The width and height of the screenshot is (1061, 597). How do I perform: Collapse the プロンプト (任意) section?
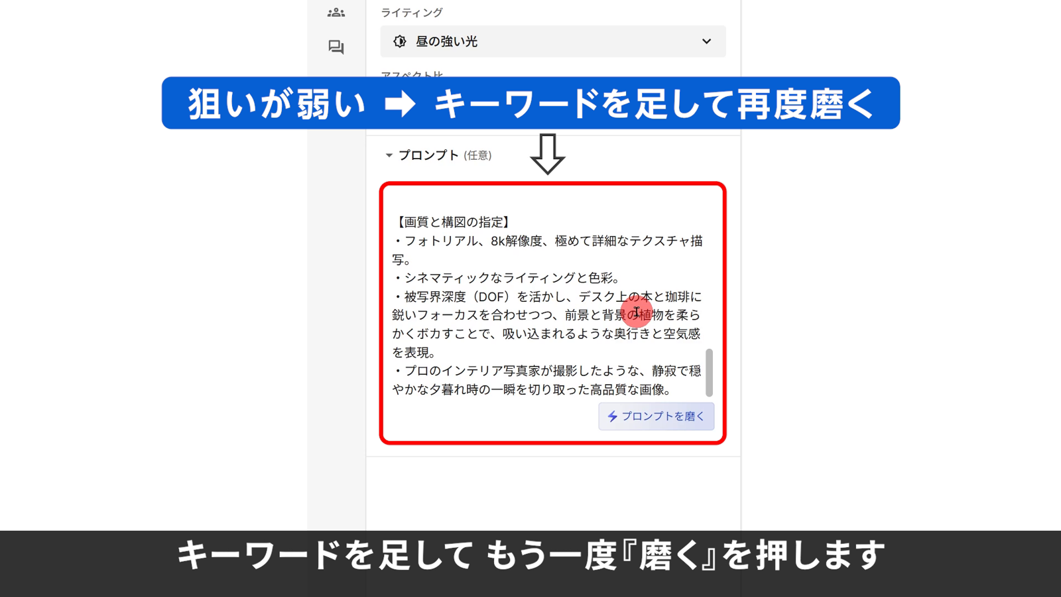pyautogui.click(x=389, y=155)
